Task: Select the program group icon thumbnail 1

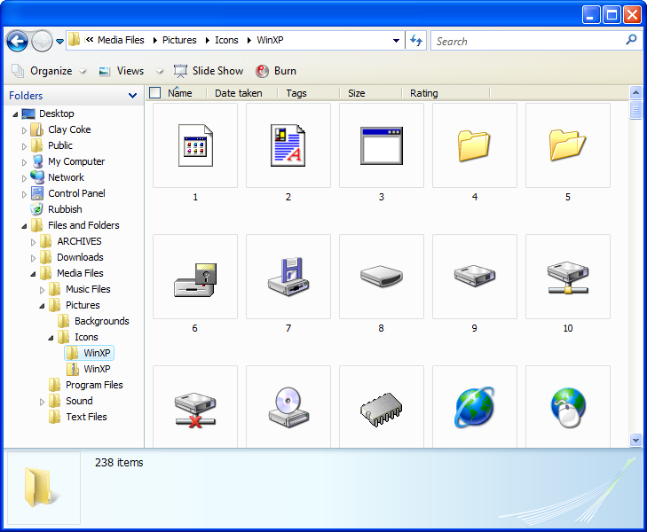Action: point(195,145)
